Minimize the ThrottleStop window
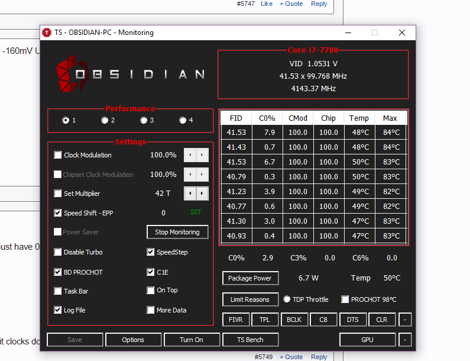The width and height of the screenshot is (470, 361). coord(348,33)
